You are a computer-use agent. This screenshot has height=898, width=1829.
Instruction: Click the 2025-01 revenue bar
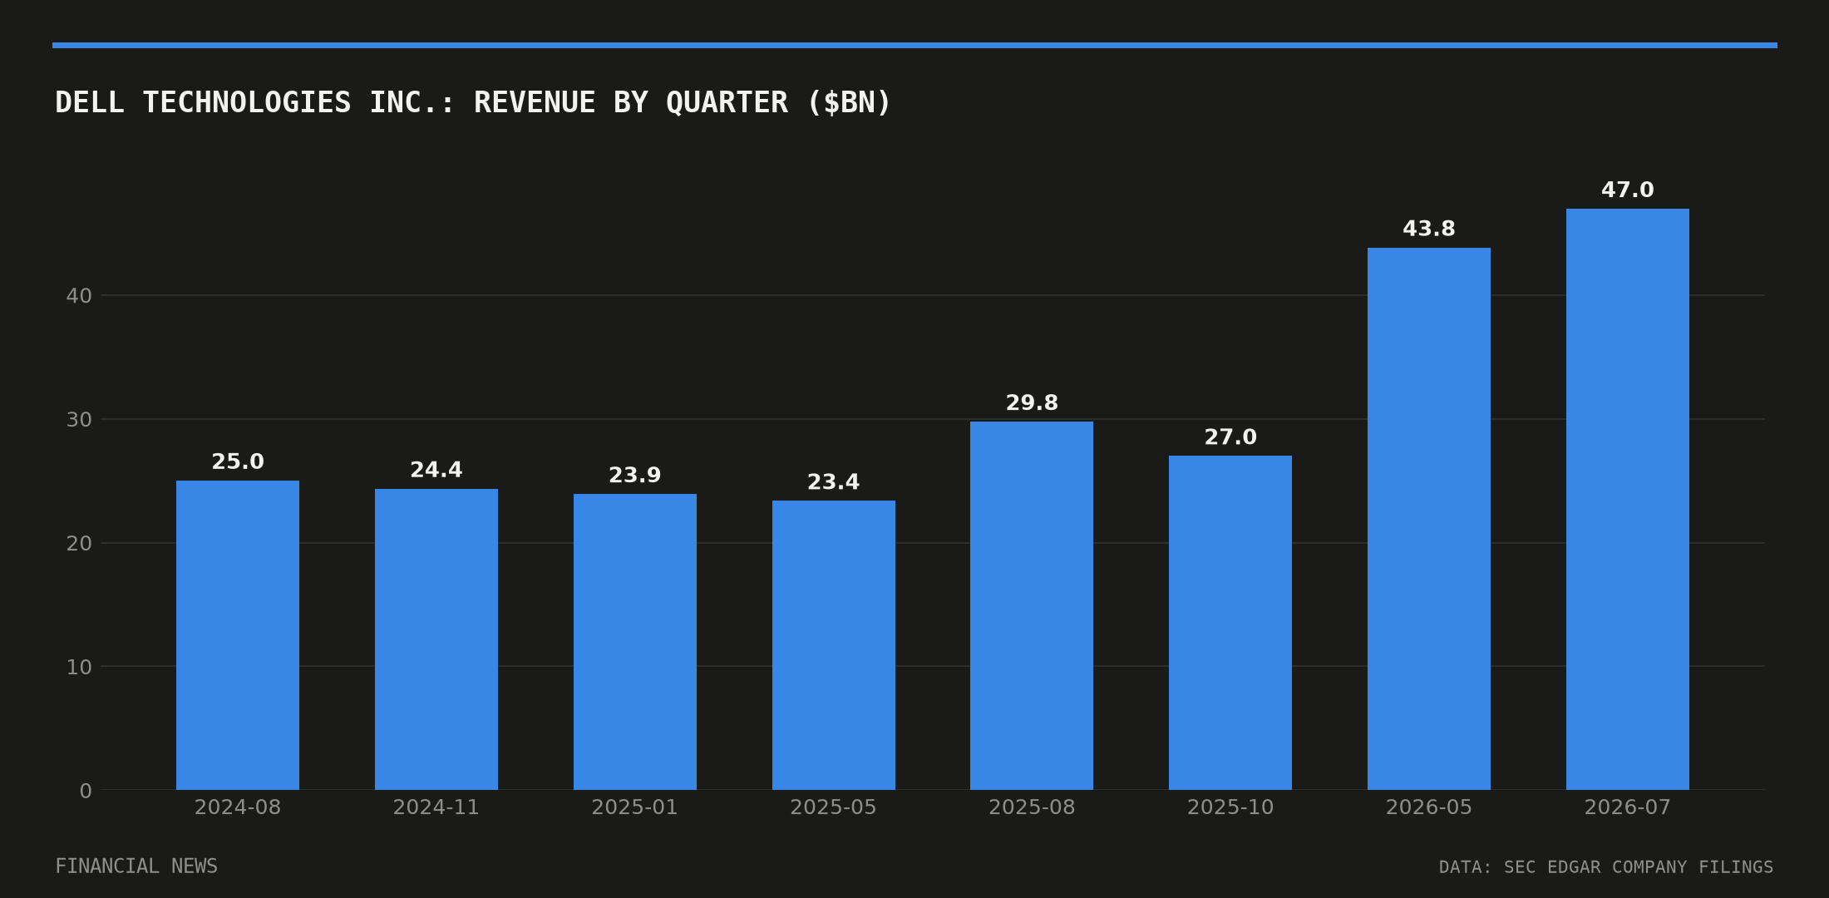[x=635, y=642]
